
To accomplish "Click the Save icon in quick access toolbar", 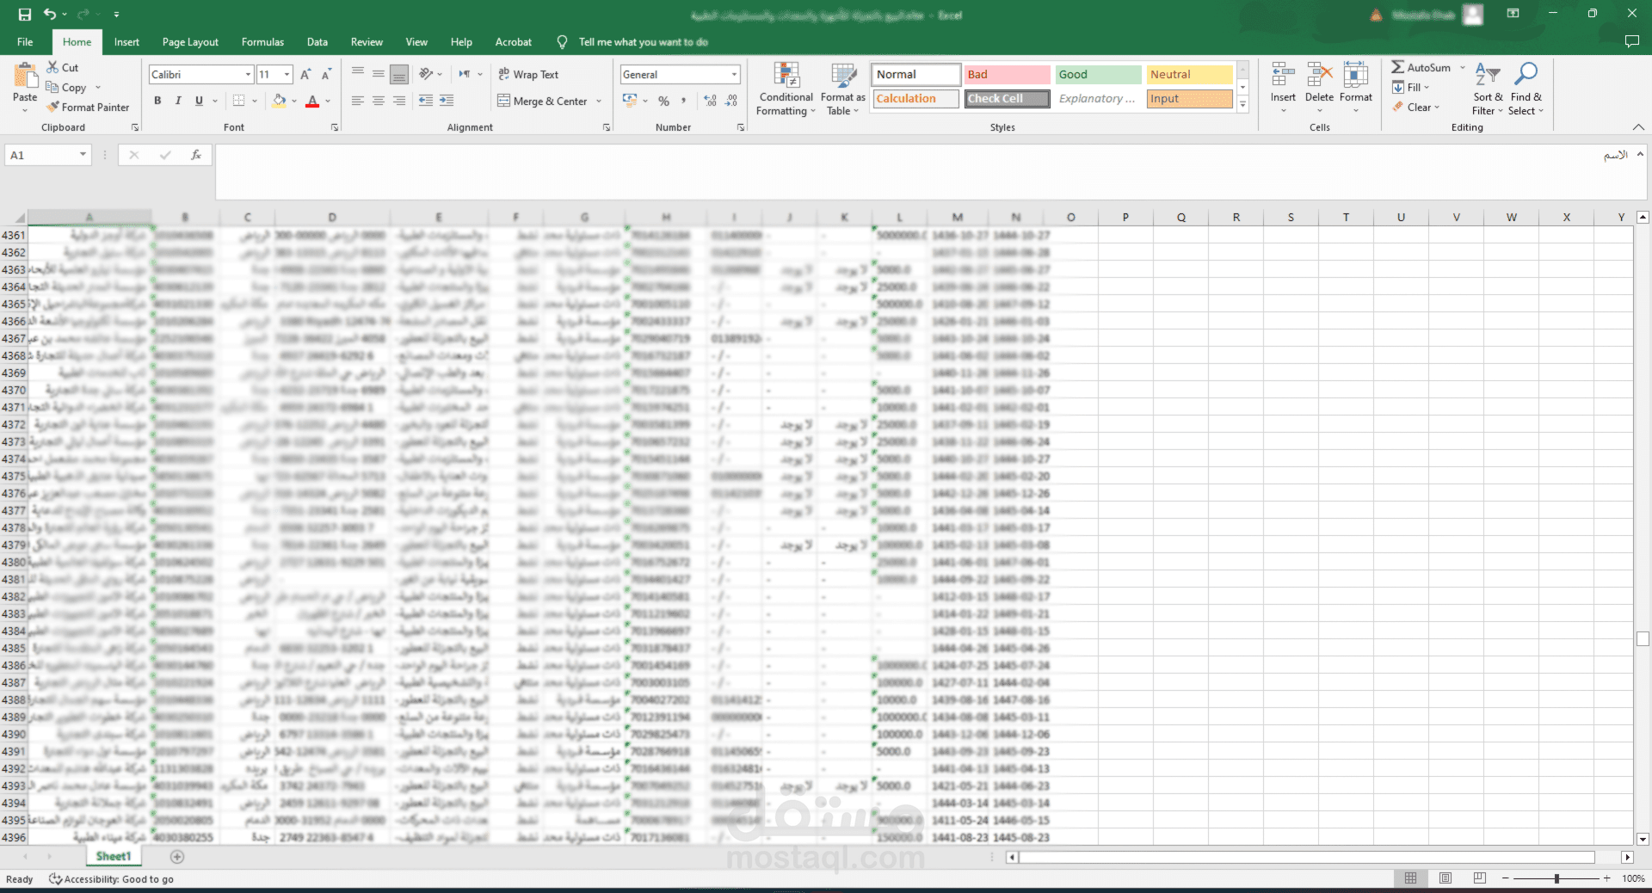I will pos(24,15).
